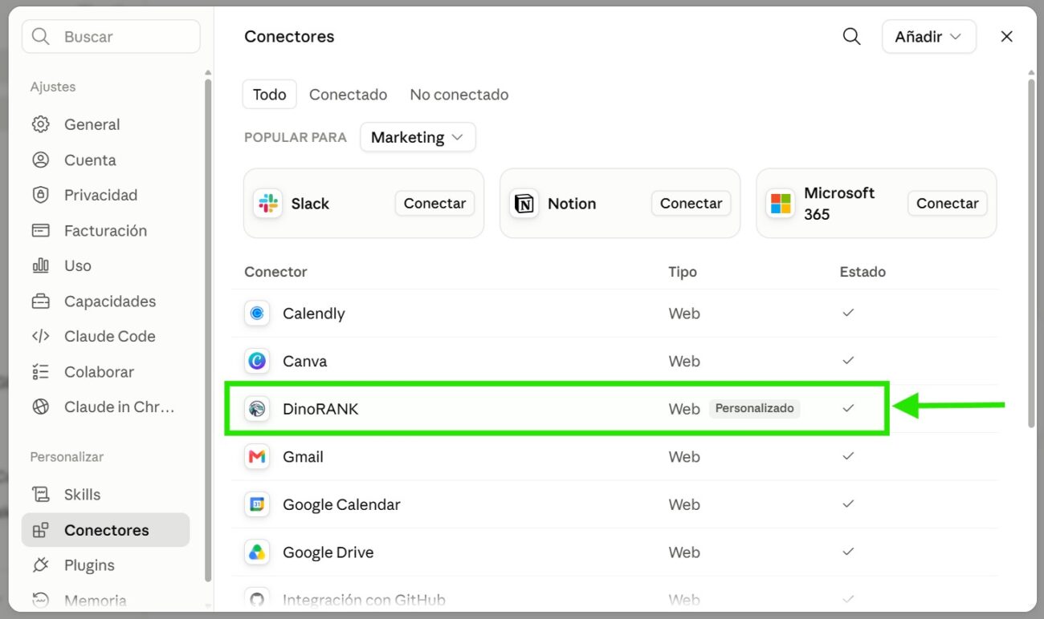
Task: Click the Google Calendar row name
Action: pyautogui.click(x=341, y=504)
